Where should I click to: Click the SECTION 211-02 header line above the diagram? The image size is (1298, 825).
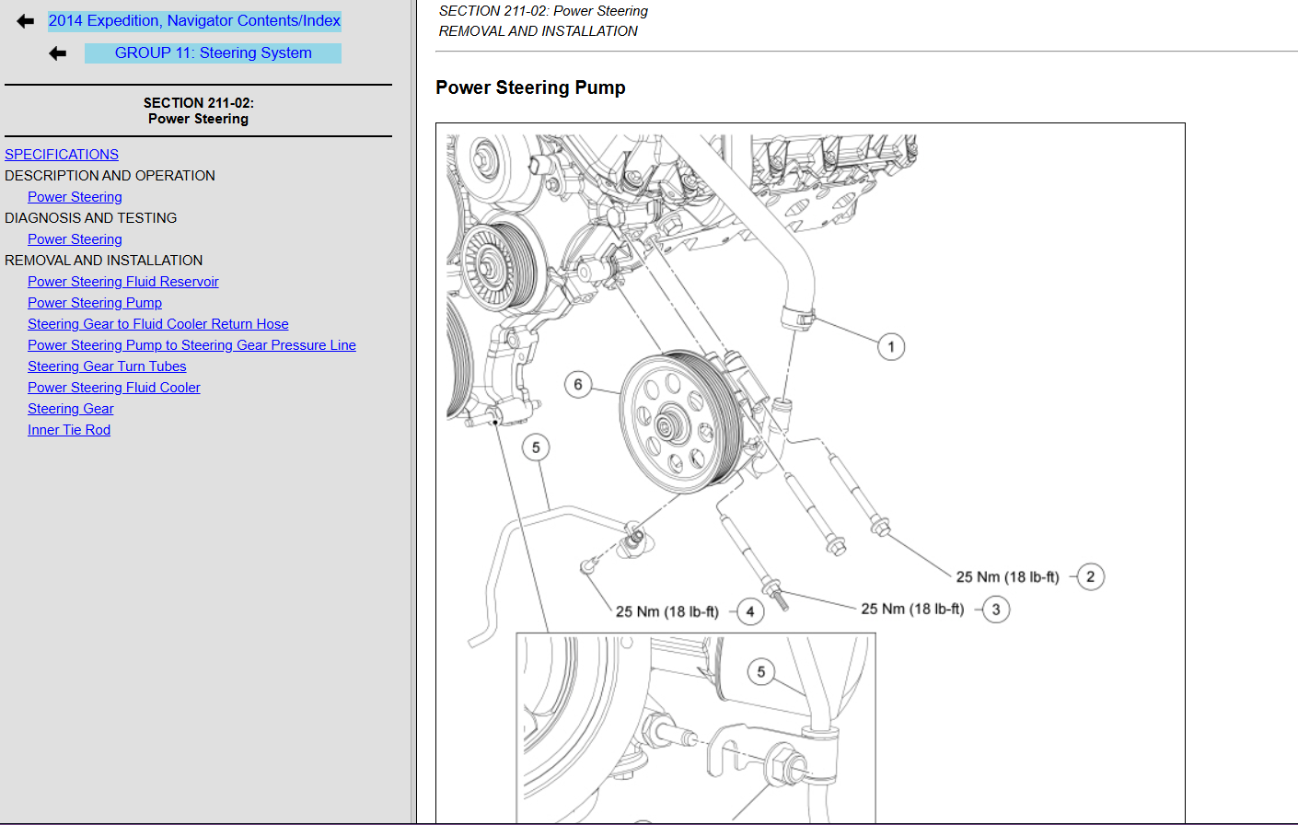pyautogui.click(x=543, y=11)
